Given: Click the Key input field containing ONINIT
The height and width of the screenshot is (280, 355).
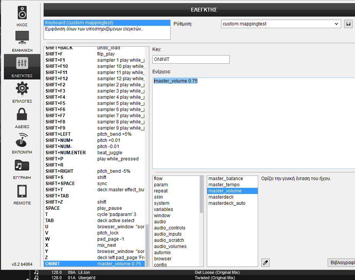Looking at the screenshot, I should click(x=191, y=59).
